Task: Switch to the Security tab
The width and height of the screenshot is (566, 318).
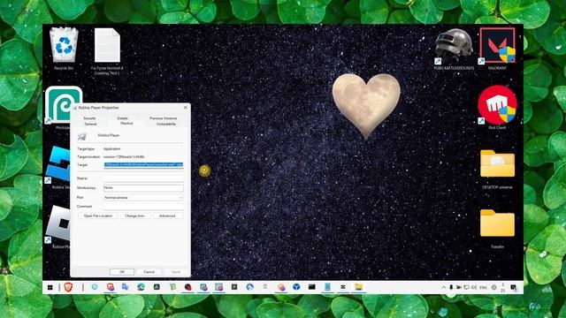Action: click(89, 118)
